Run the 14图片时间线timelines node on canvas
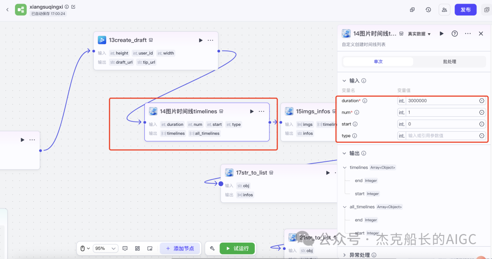Screen dimensions: 492x259 [251, 111]
